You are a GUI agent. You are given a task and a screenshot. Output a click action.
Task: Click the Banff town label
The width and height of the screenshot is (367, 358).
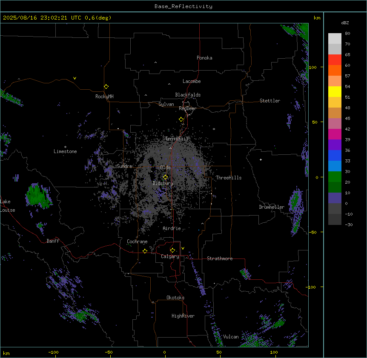(53, 241)
